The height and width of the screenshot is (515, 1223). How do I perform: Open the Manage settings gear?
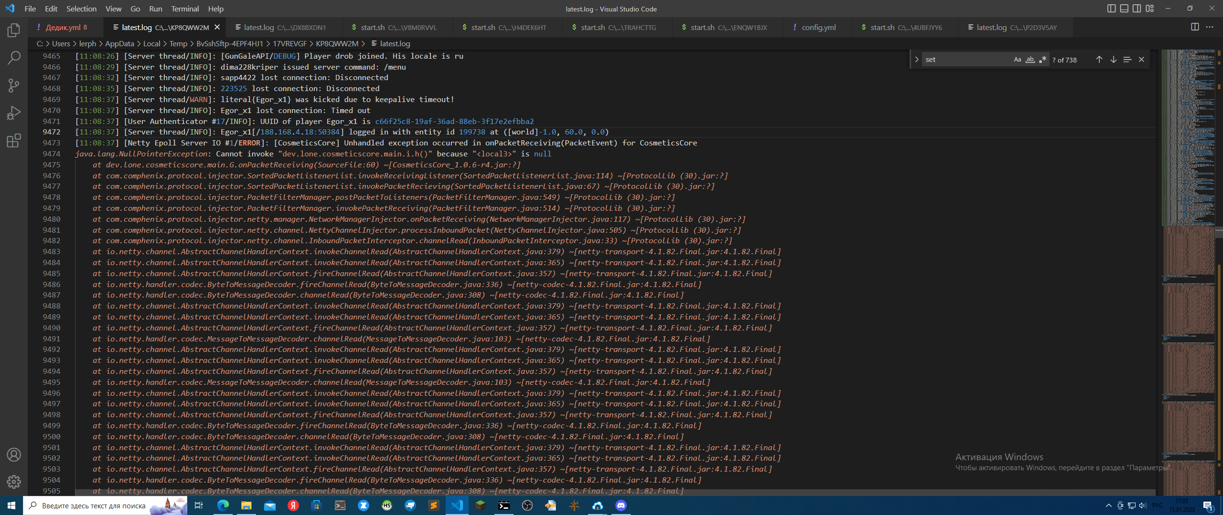point(14,482)
